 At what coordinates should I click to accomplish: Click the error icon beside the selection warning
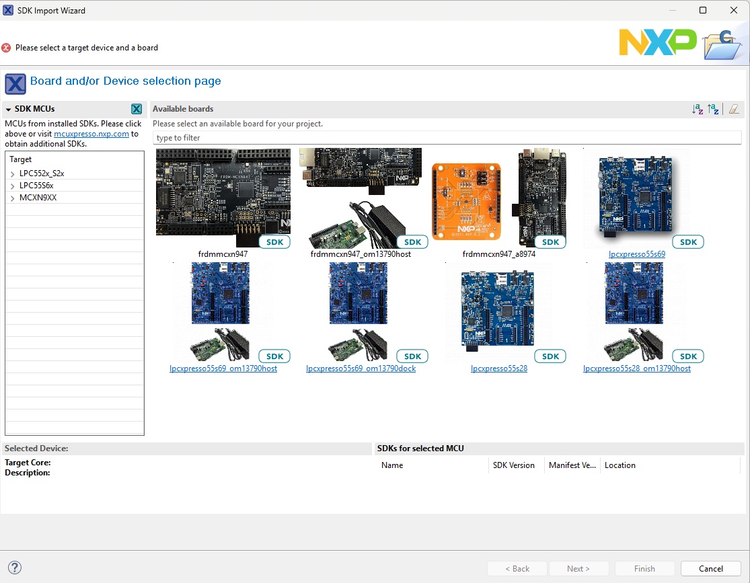click(8, 47)
